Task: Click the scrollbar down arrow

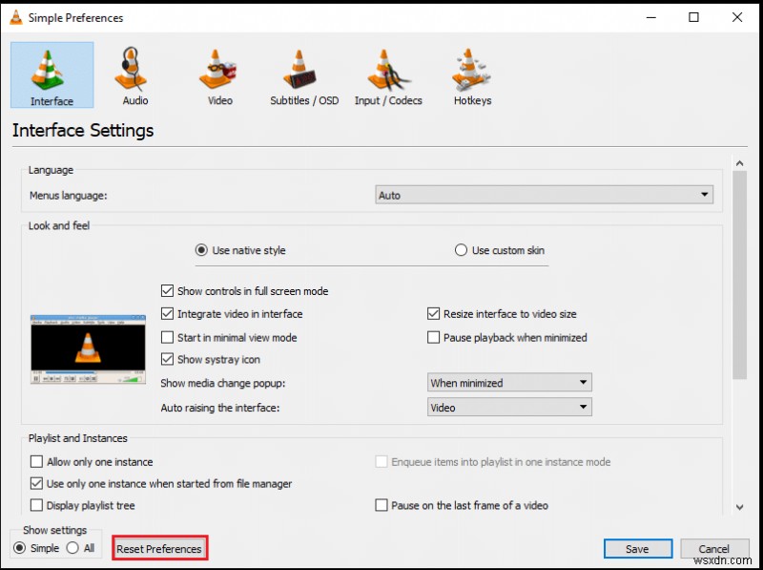Action: [x=740, y=507]
